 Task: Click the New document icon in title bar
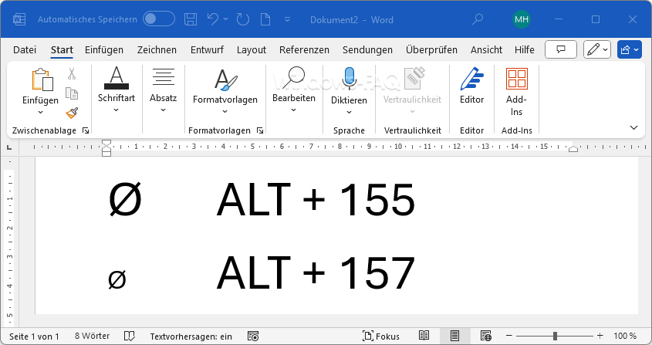265,19
